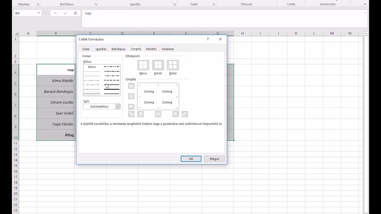Select row 12 header

click(x=15, y=149)
